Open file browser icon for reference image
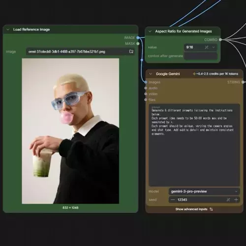 point(131,52)
